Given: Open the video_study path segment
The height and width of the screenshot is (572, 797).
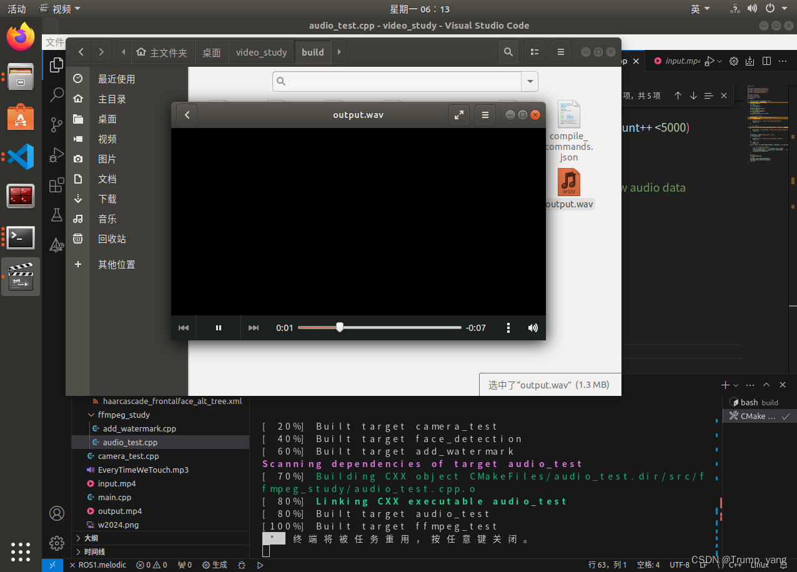Looking at the screenshot, I should [x=262, y=52].
